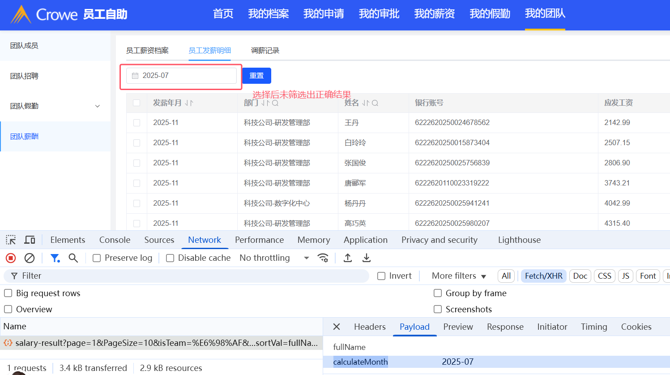
Task: Expand the More filters dropdown
Action: click(x=459, y=276)
